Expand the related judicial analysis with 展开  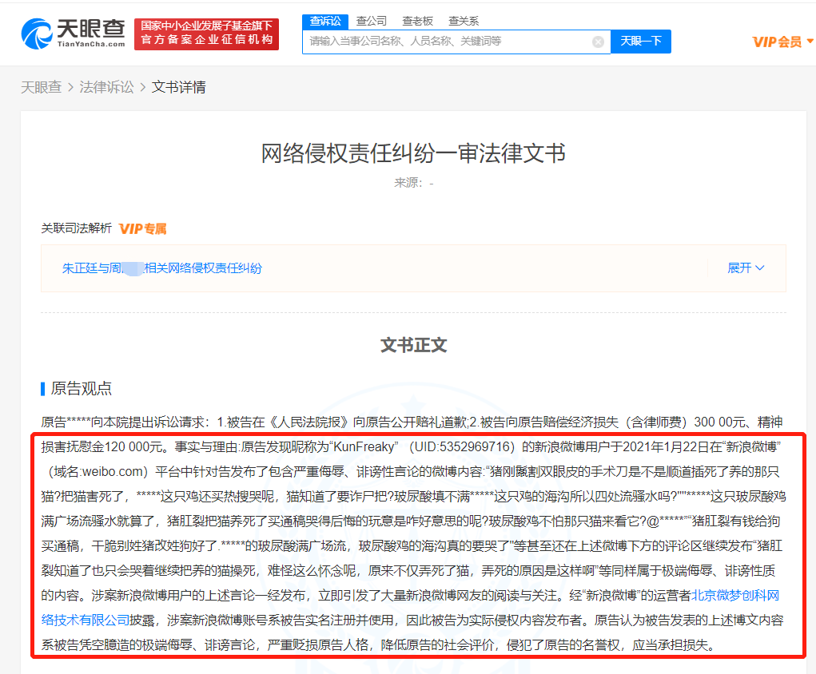(746, 268)
